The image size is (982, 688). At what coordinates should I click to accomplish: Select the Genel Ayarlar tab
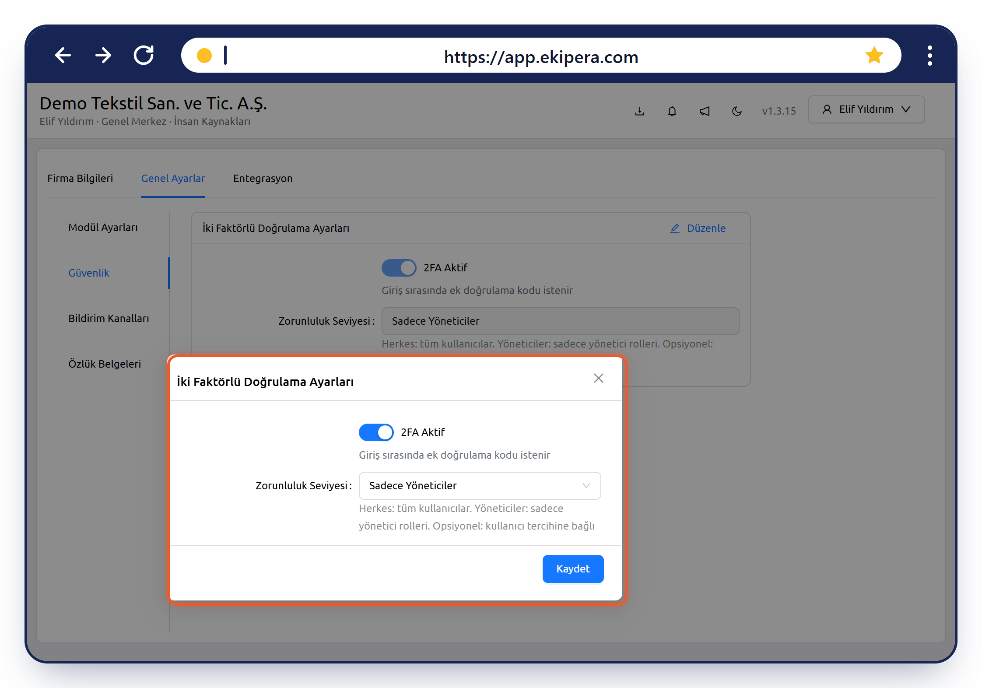pyautogui.click(x=173, y=179)
